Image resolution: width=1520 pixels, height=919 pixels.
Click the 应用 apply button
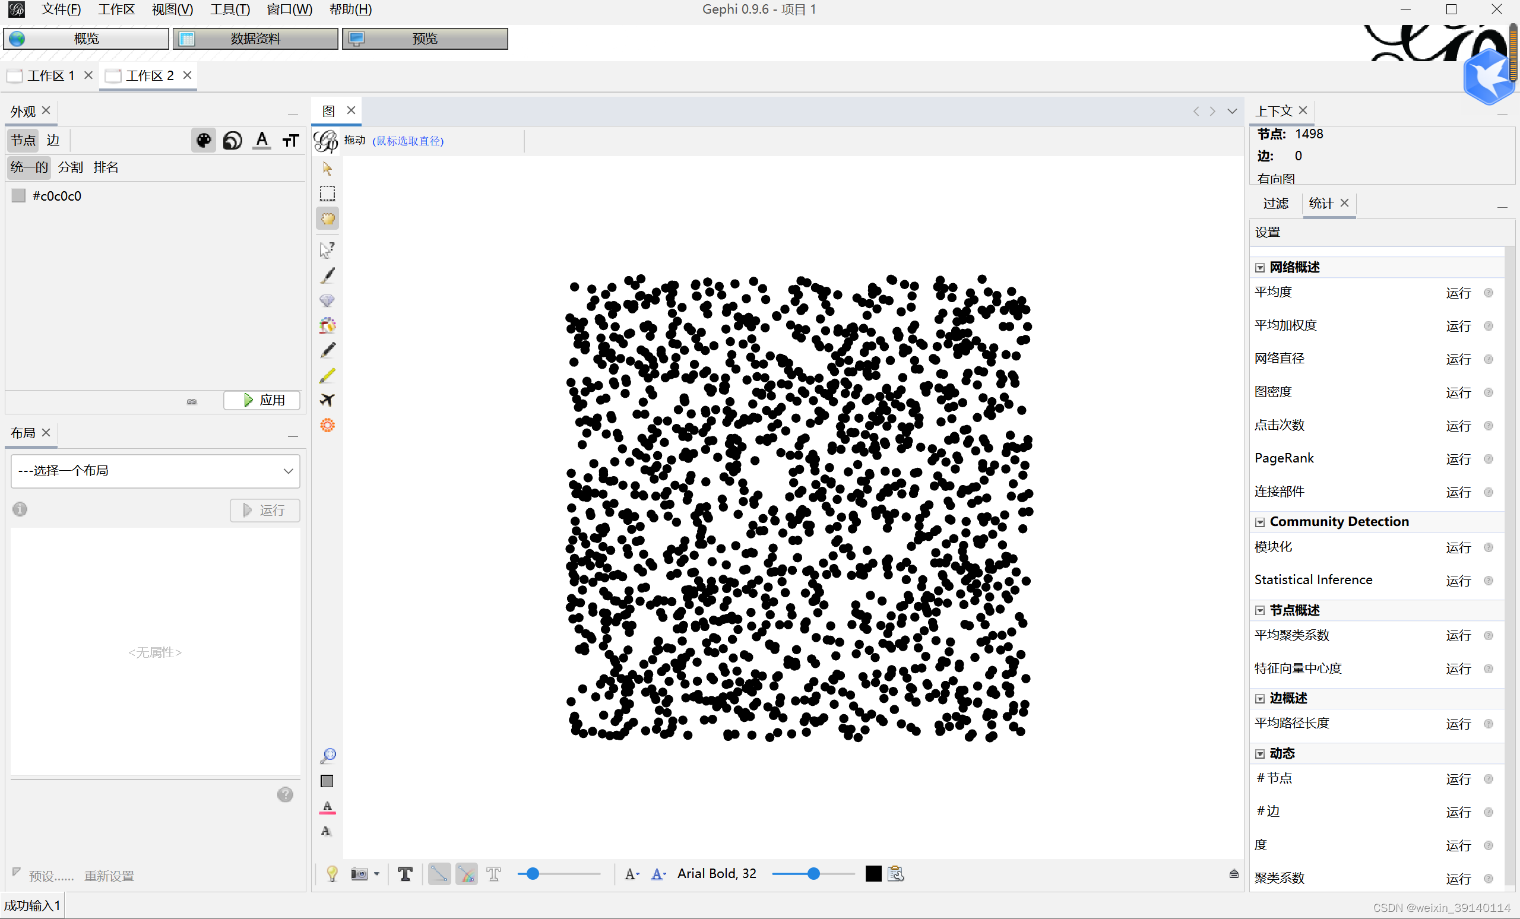[262, 400]
